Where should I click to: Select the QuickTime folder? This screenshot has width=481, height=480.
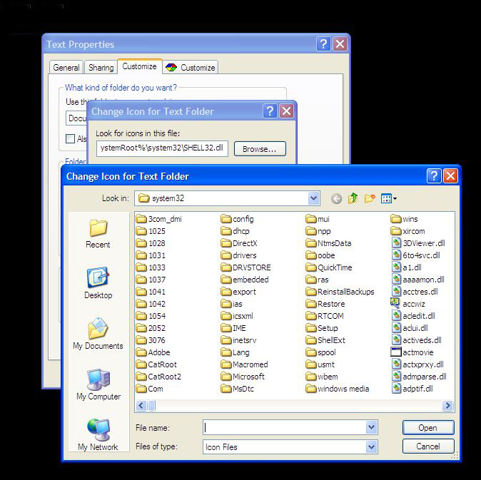click(x=329, y=267)
